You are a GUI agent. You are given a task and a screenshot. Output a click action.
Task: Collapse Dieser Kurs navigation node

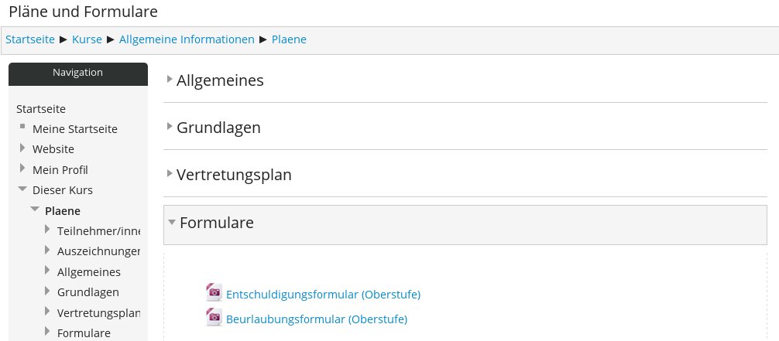pos(22,189)
